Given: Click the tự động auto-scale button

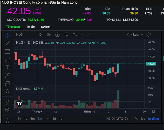Looking at the screenshot, I should (153, 119).
